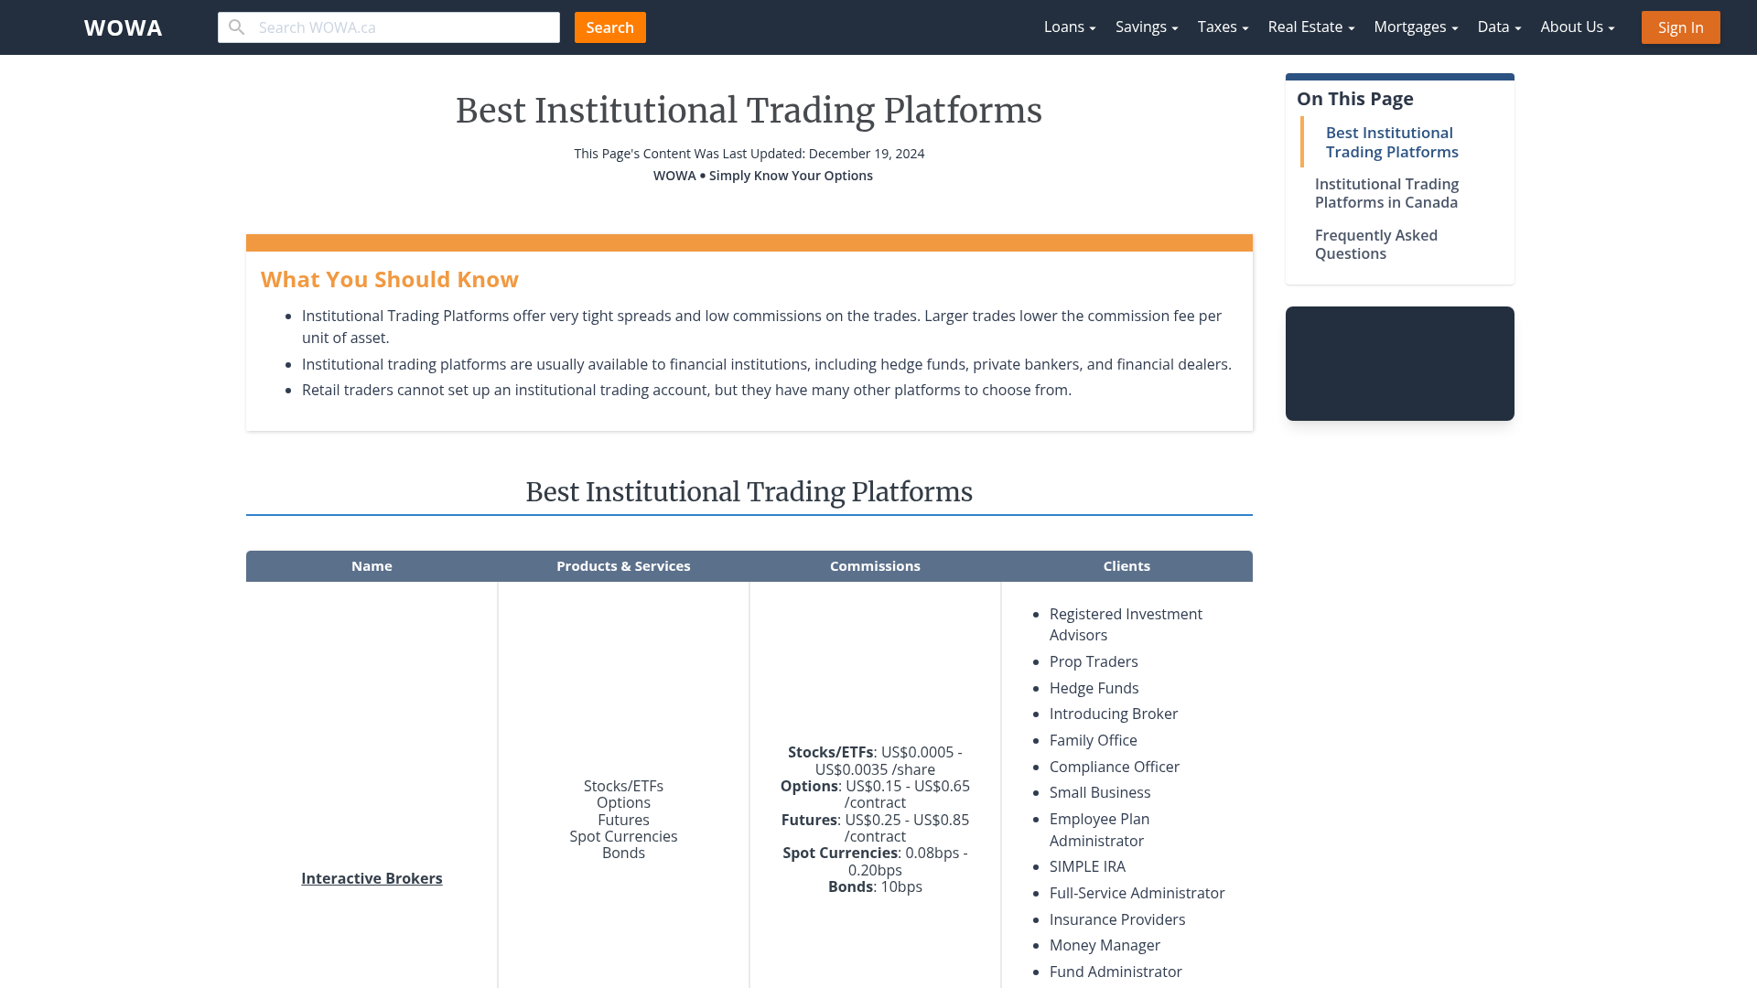Open the Loans dropdown menu
This screenshot has height=988, width=1757.
(x=1068, y=27)
